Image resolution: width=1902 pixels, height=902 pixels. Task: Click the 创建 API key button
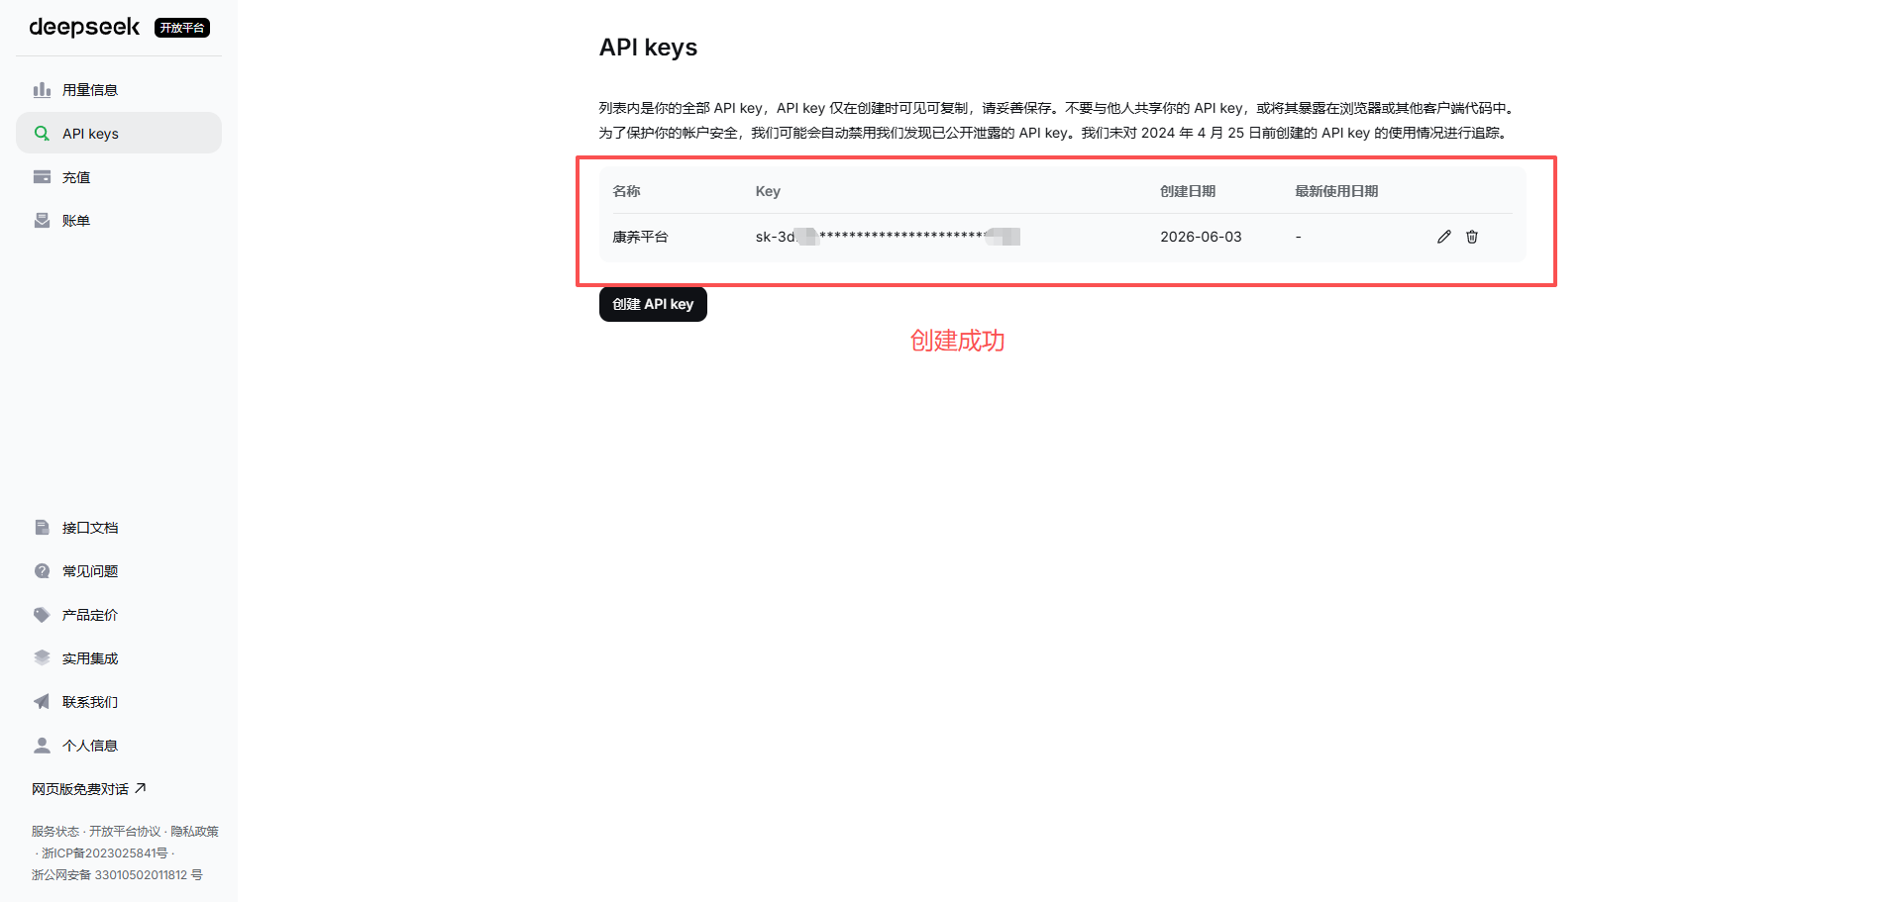(x=653, y=304)
